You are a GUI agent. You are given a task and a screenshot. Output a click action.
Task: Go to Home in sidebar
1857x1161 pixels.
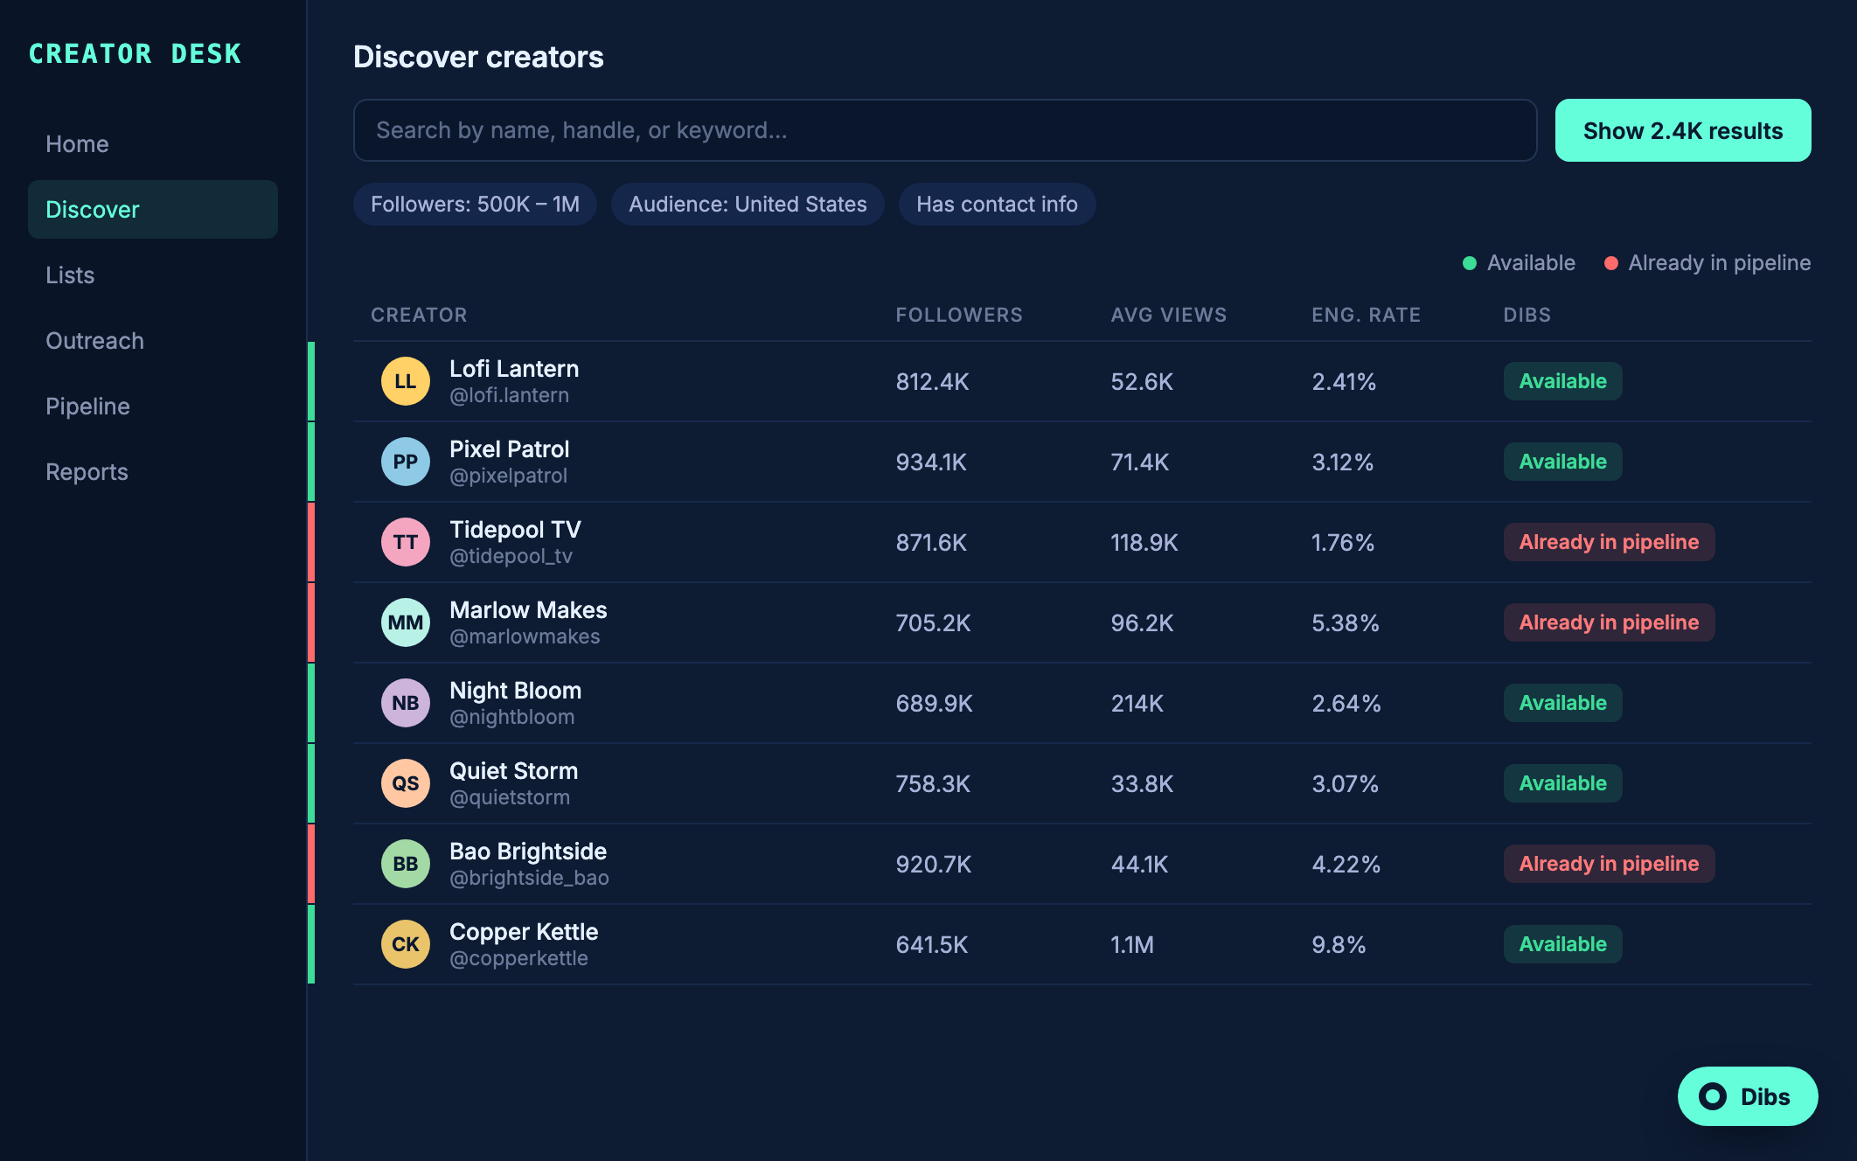pyautogui.click(x=153, y=144)
